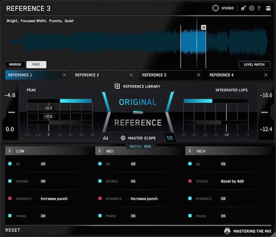Close the Reference 1 track
276x237 pixels.
point(64,75)
